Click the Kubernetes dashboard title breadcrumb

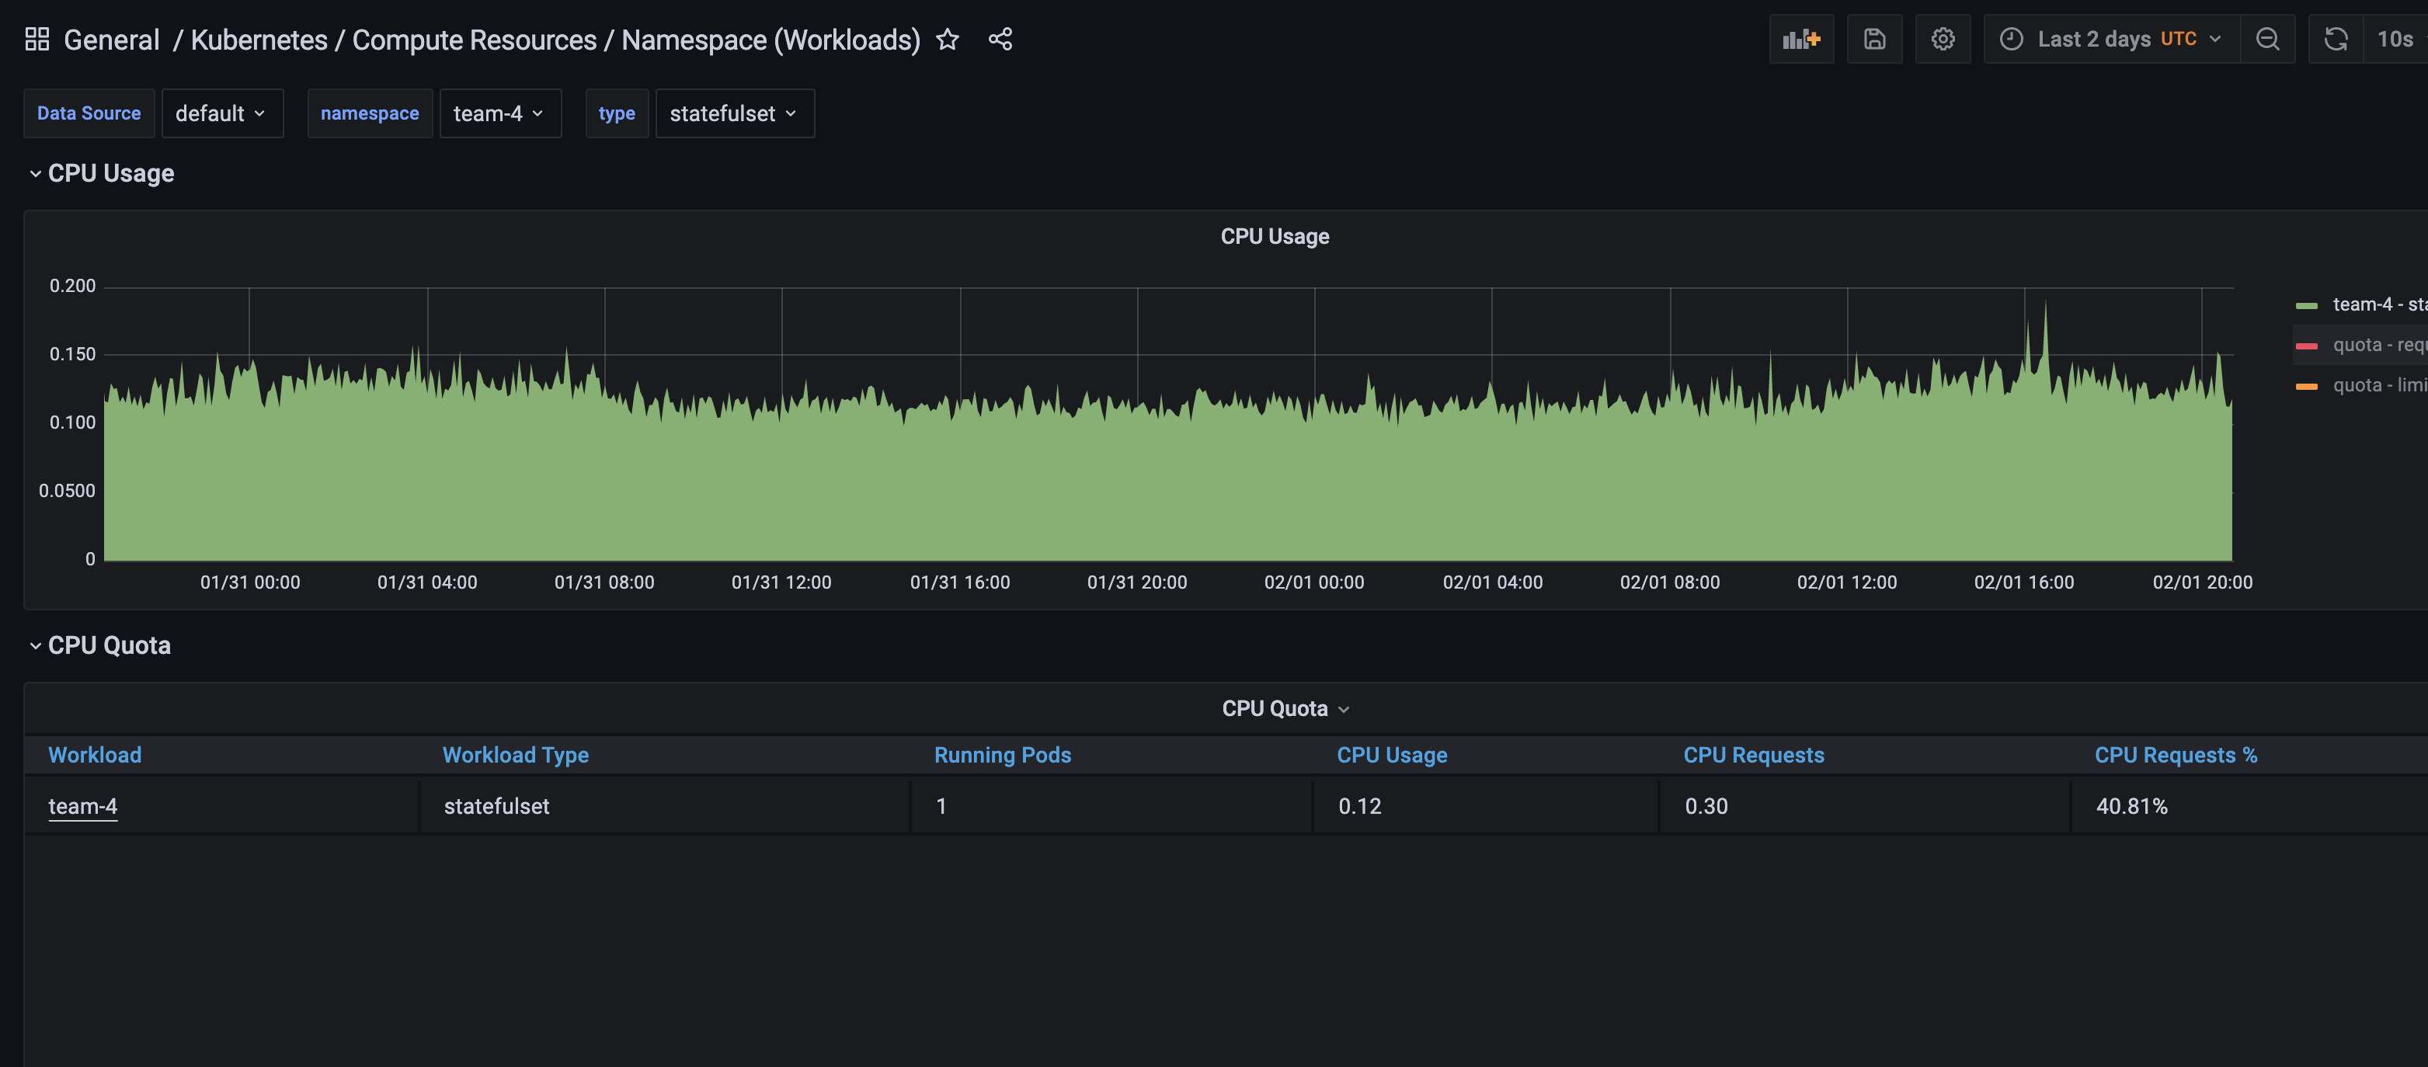(x=555, y=40)
